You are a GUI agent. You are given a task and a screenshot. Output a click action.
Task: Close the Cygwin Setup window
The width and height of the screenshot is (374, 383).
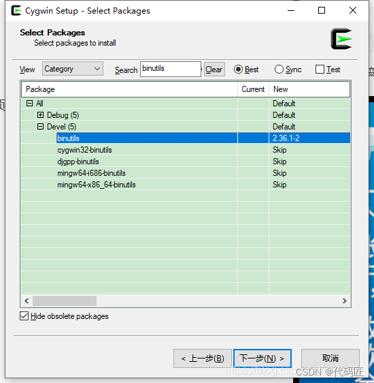(x=353, y=10)
